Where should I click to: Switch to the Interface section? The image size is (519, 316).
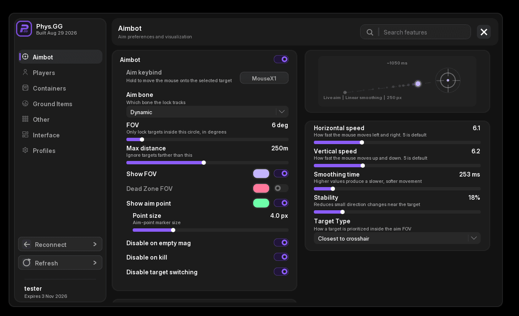60,135
